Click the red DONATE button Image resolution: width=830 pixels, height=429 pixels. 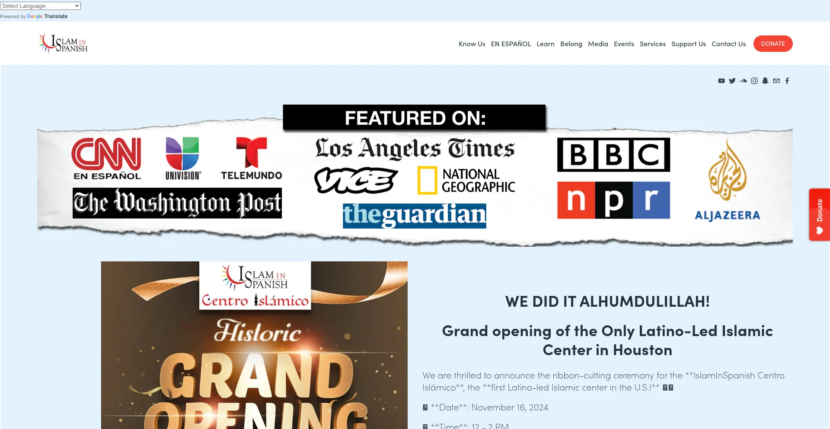pyautogui.click(x=773, y=44)
